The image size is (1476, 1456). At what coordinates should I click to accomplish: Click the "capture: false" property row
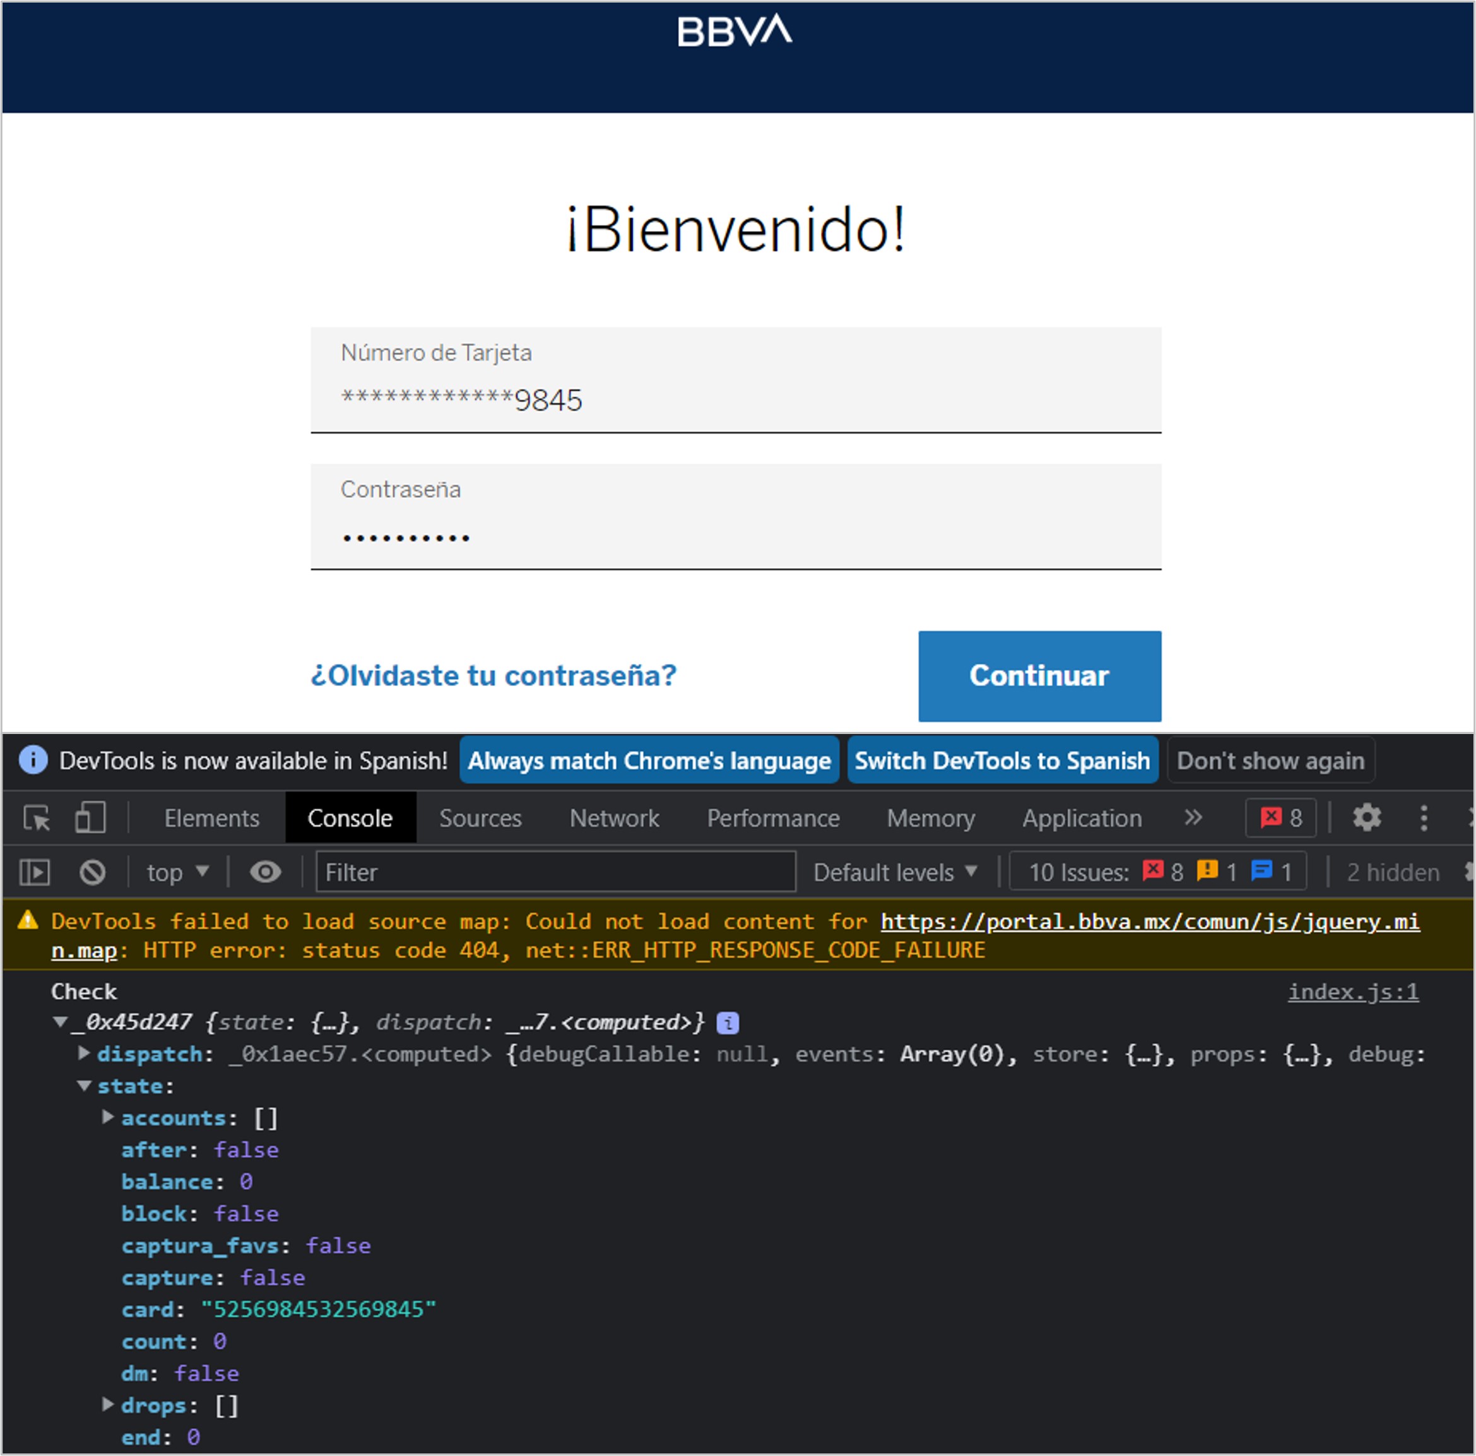click(213, 1277)
